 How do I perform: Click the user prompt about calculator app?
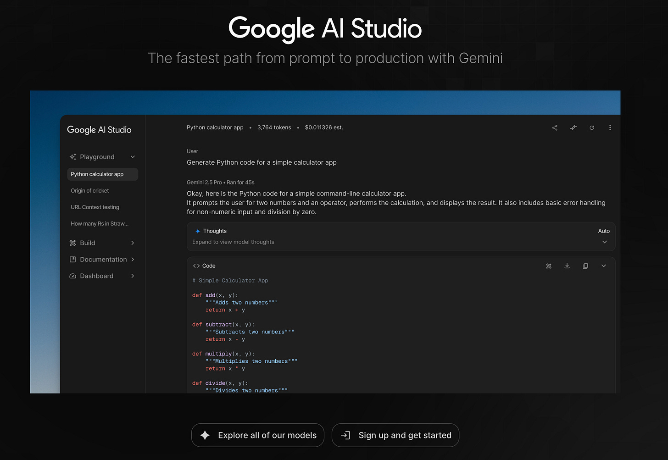click(262, 162)
